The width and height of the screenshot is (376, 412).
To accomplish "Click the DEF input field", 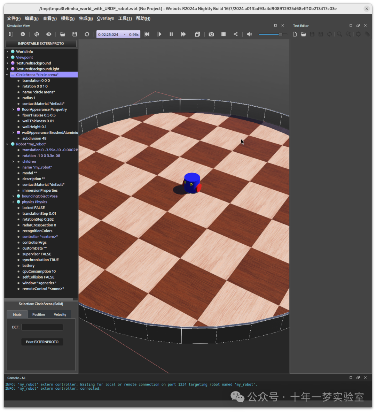I will pyautogui.click(x=42, y=327).
